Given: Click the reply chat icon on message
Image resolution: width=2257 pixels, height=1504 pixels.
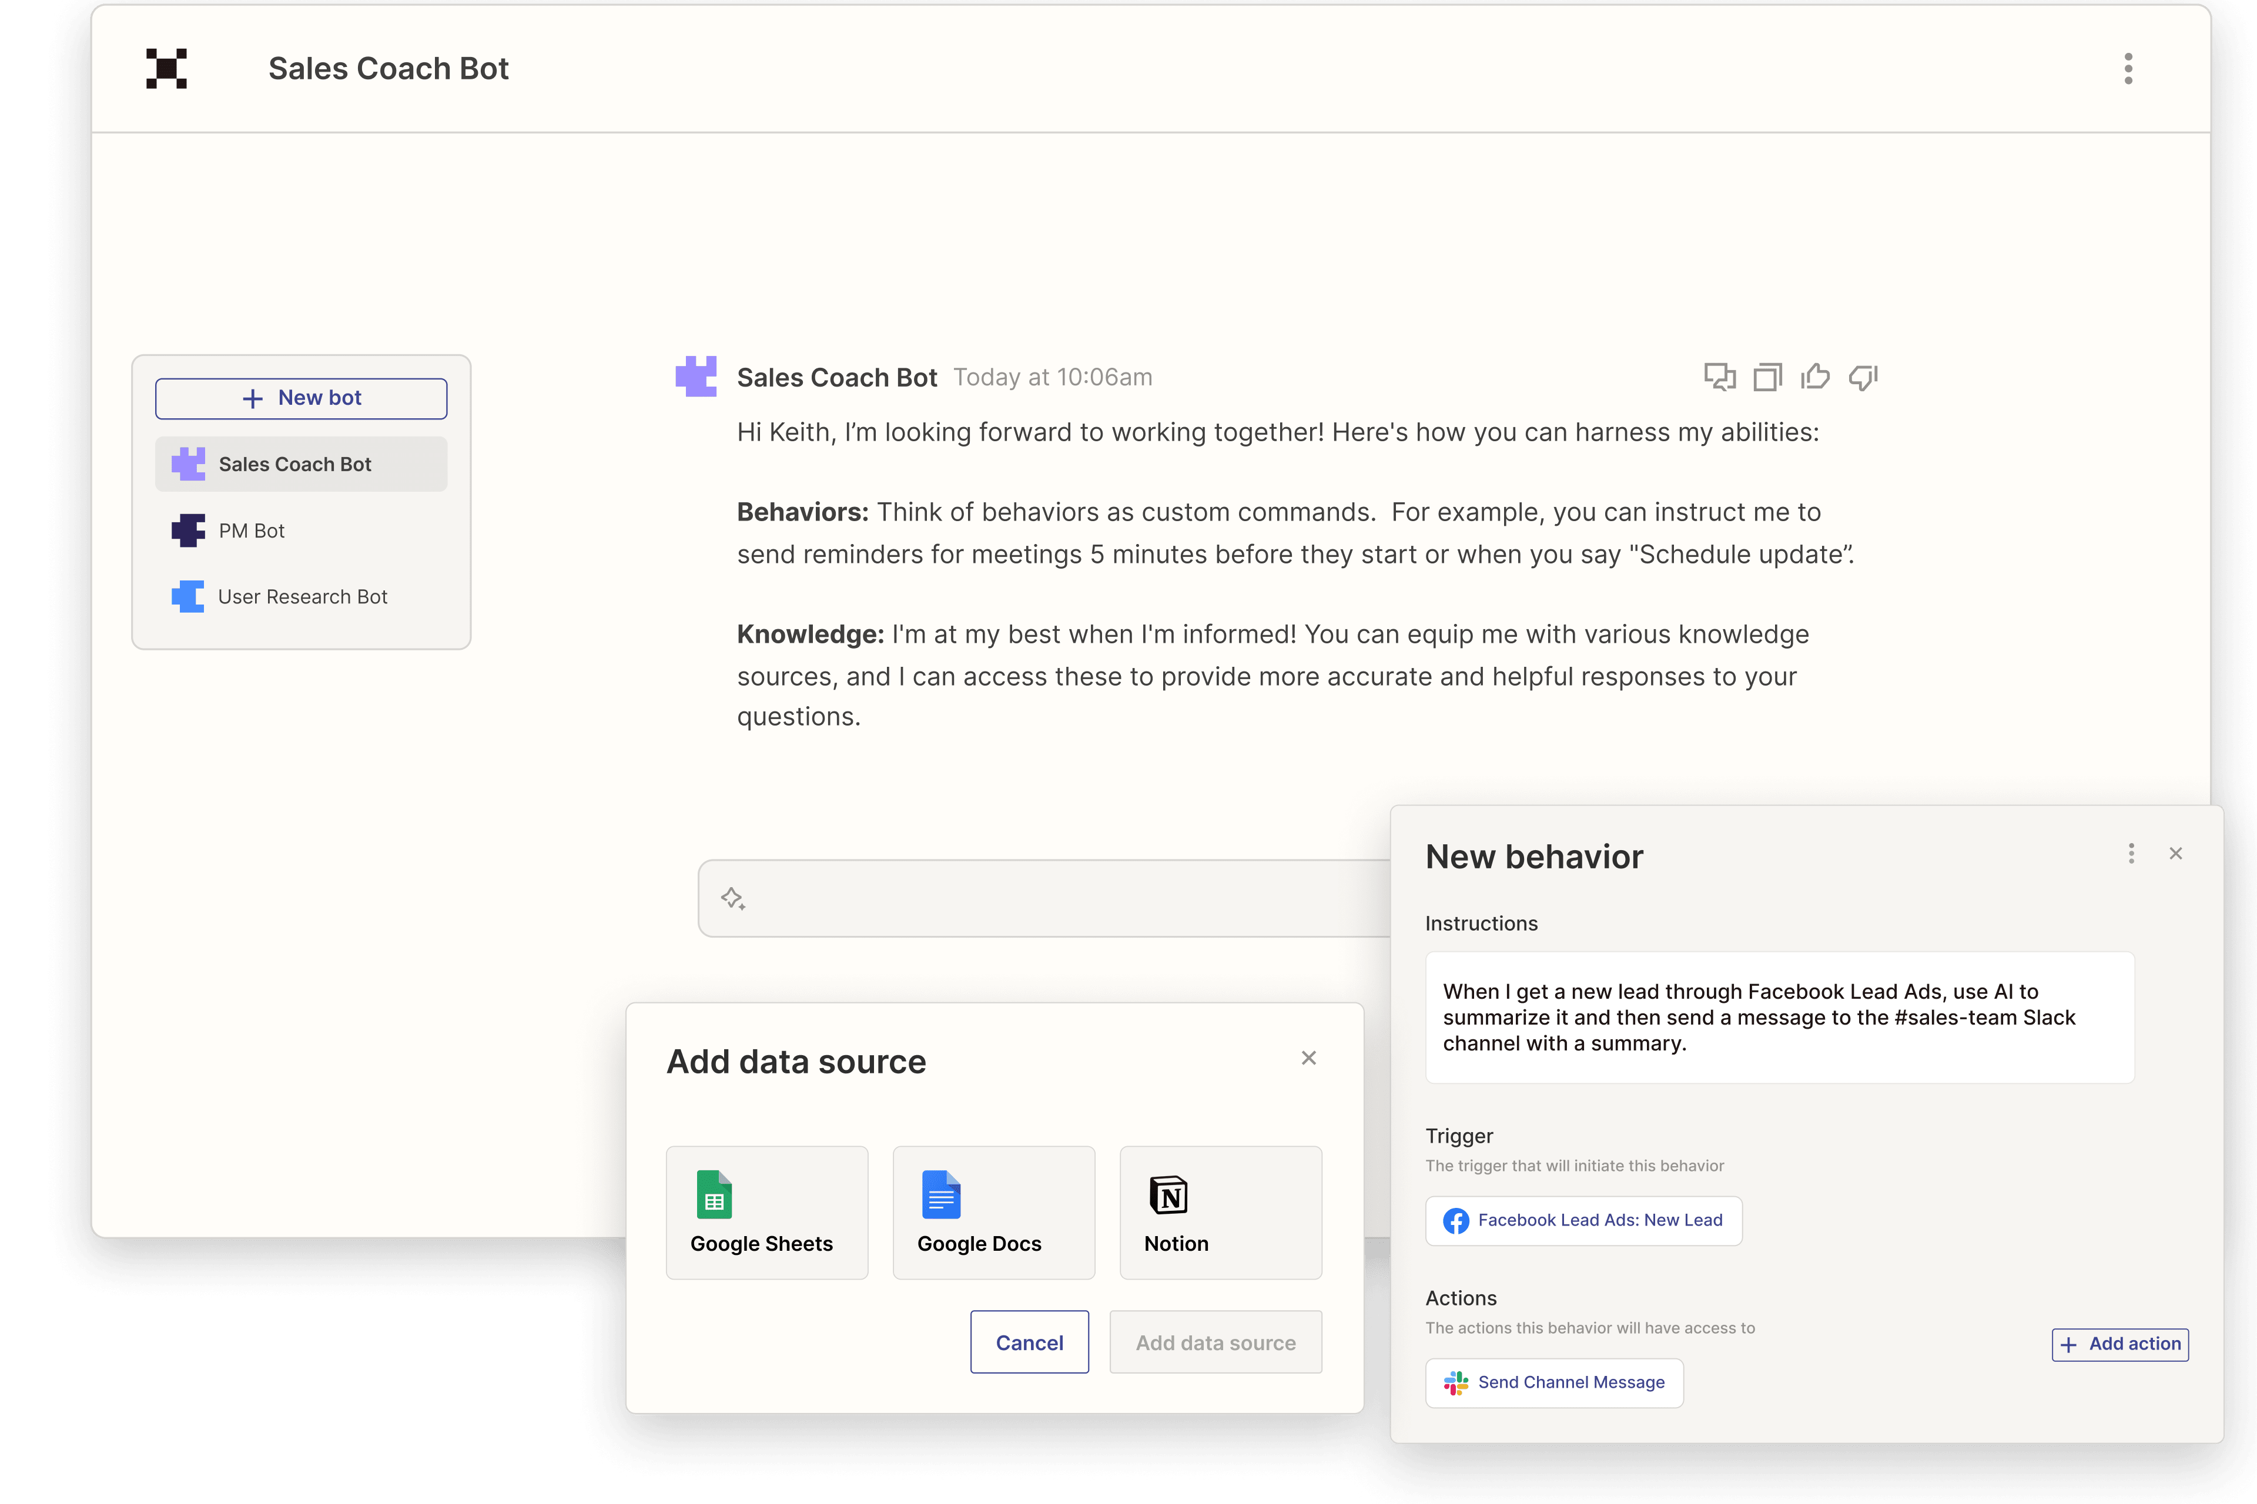Looking at the screenshot, I should click(1720, 377).
